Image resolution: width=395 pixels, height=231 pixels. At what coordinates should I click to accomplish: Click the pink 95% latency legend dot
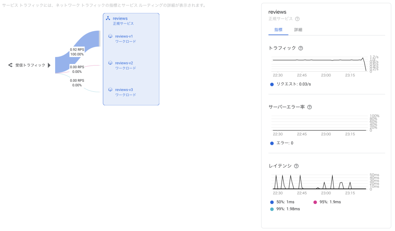pos(315,202)
